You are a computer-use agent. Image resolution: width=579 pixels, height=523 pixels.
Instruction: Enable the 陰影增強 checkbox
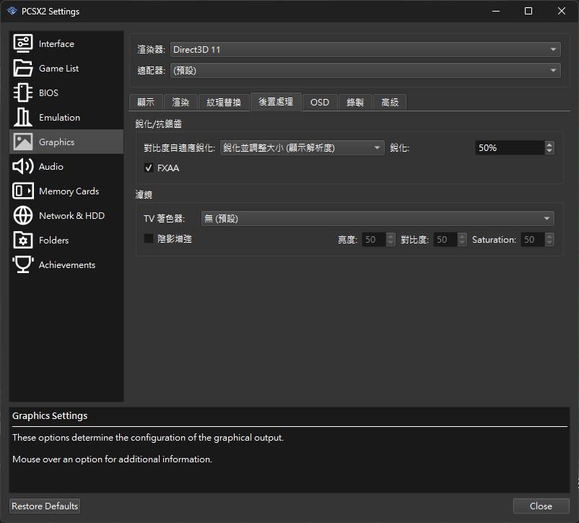[x=149, y=238]
